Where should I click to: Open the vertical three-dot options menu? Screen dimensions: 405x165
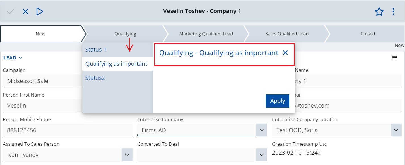(x=393, y=12)
